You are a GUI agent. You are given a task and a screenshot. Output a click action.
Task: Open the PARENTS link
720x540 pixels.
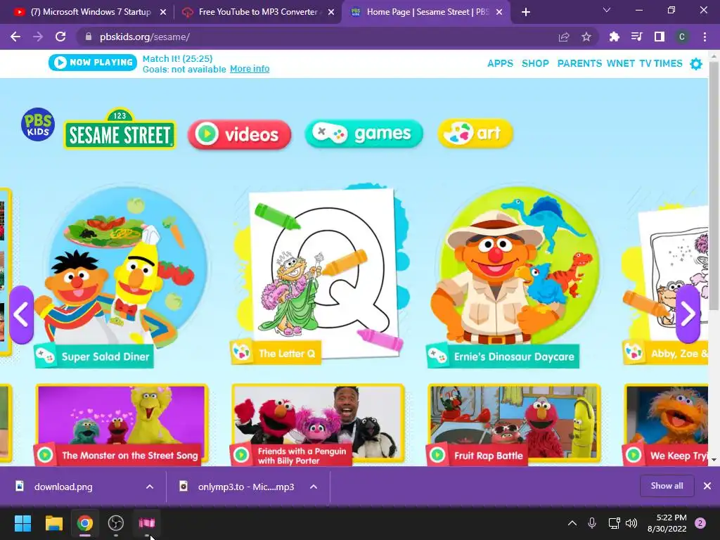pos(579,63)
